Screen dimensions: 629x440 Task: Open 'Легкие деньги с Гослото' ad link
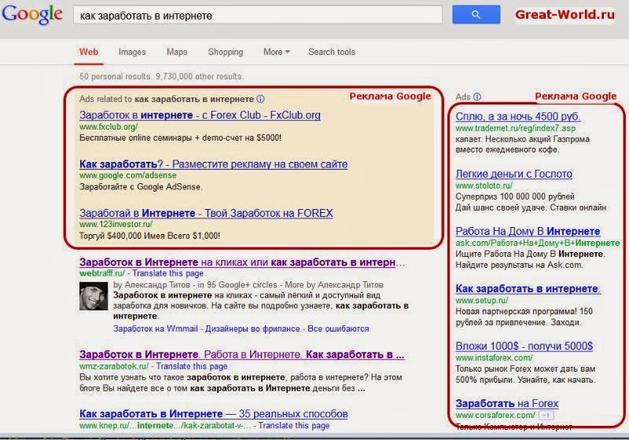(514, 174)
